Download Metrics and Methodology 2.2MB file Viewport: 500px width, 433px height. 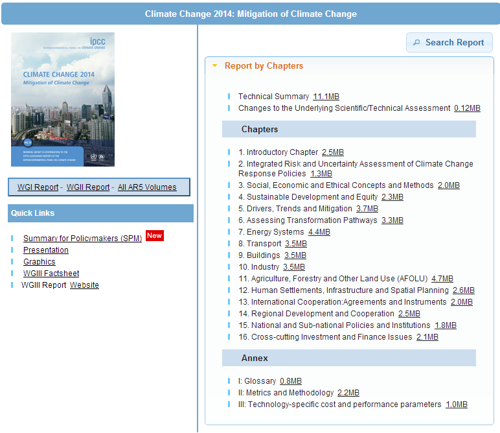348,393
